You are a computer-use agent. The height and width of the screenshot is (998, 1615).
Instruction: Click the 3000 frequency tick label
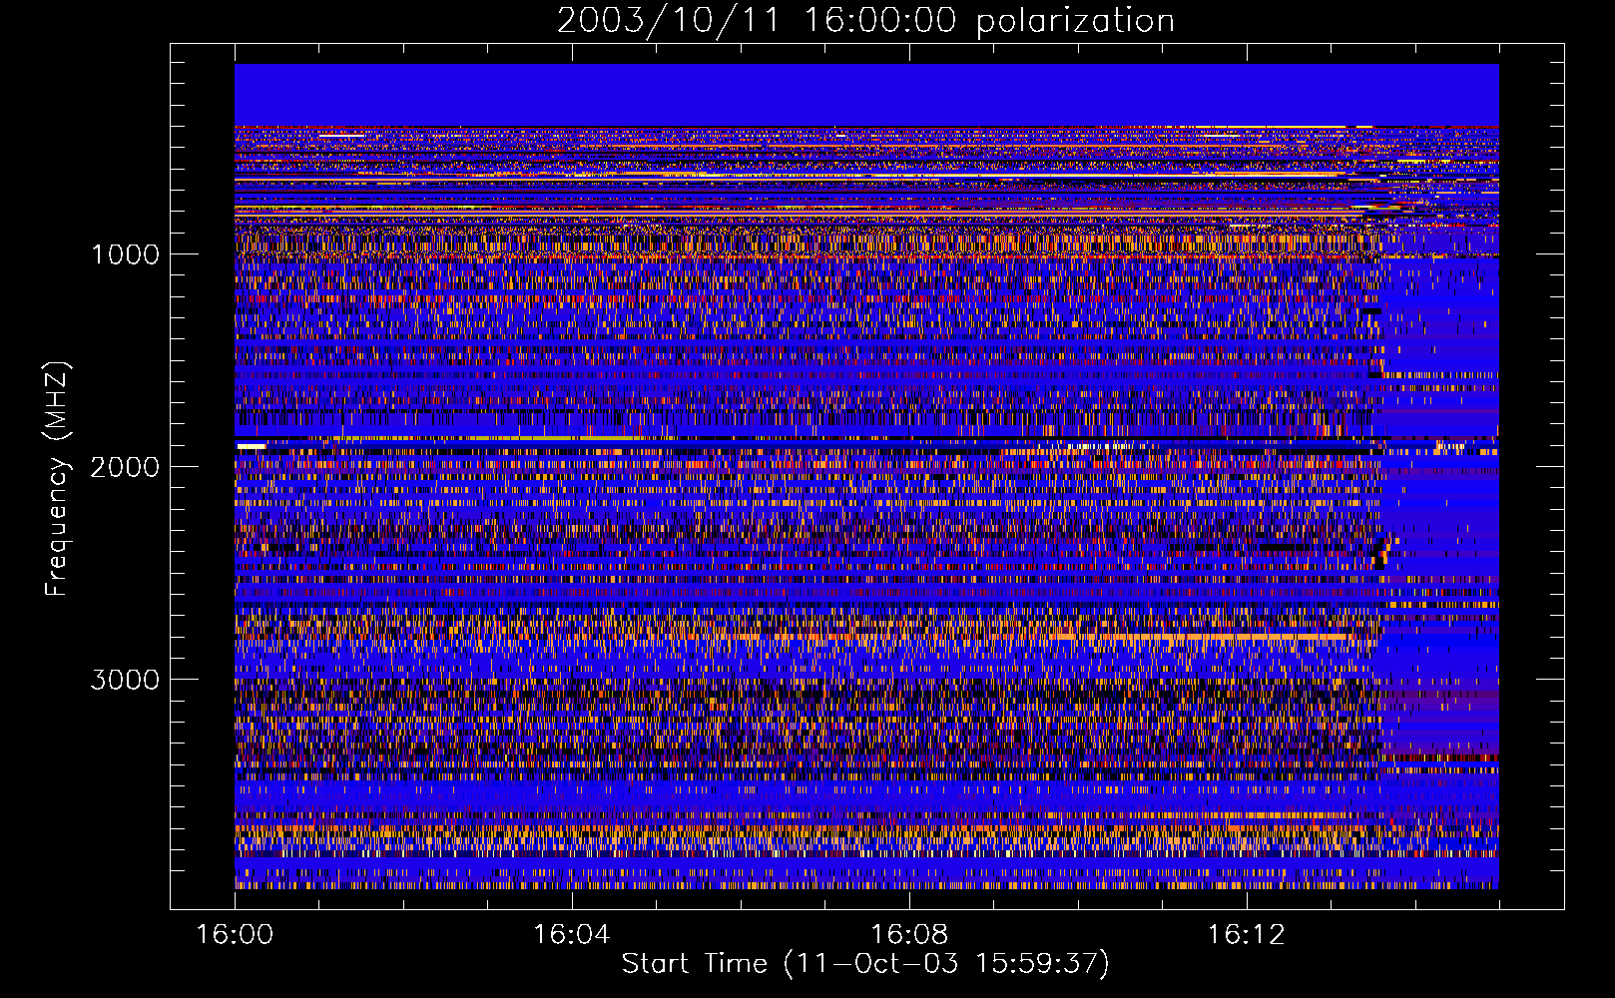[x=125, y=680]
